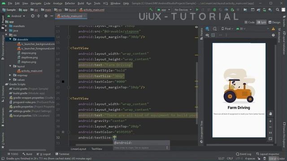The image size is (287, 161).
Task: Open the Build menu
Action: (x=81, y=3)
